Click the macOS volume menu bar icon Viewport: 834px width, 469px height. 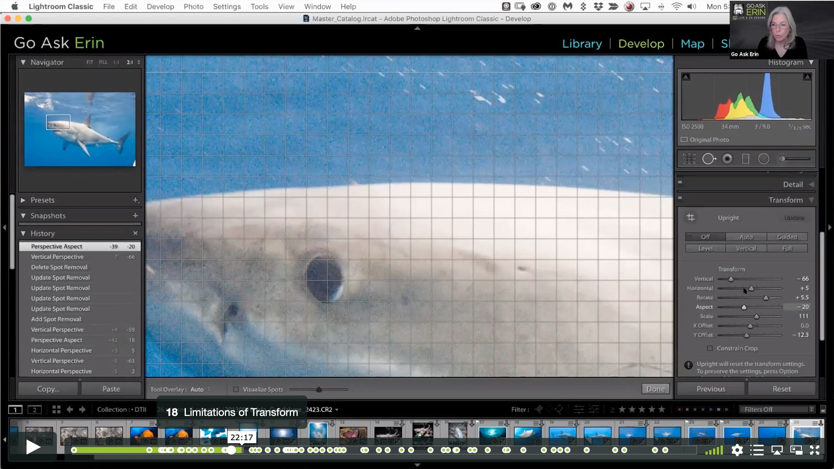[692, 6]
